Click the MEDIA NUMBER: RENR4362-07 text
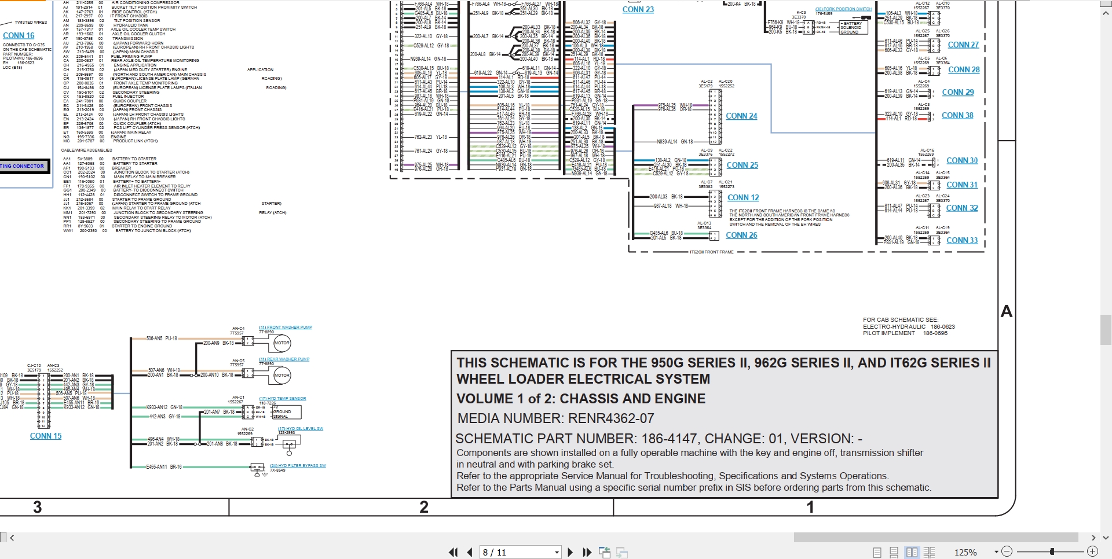Screen dimensions: 1112x559 click(x=556, y=418)
